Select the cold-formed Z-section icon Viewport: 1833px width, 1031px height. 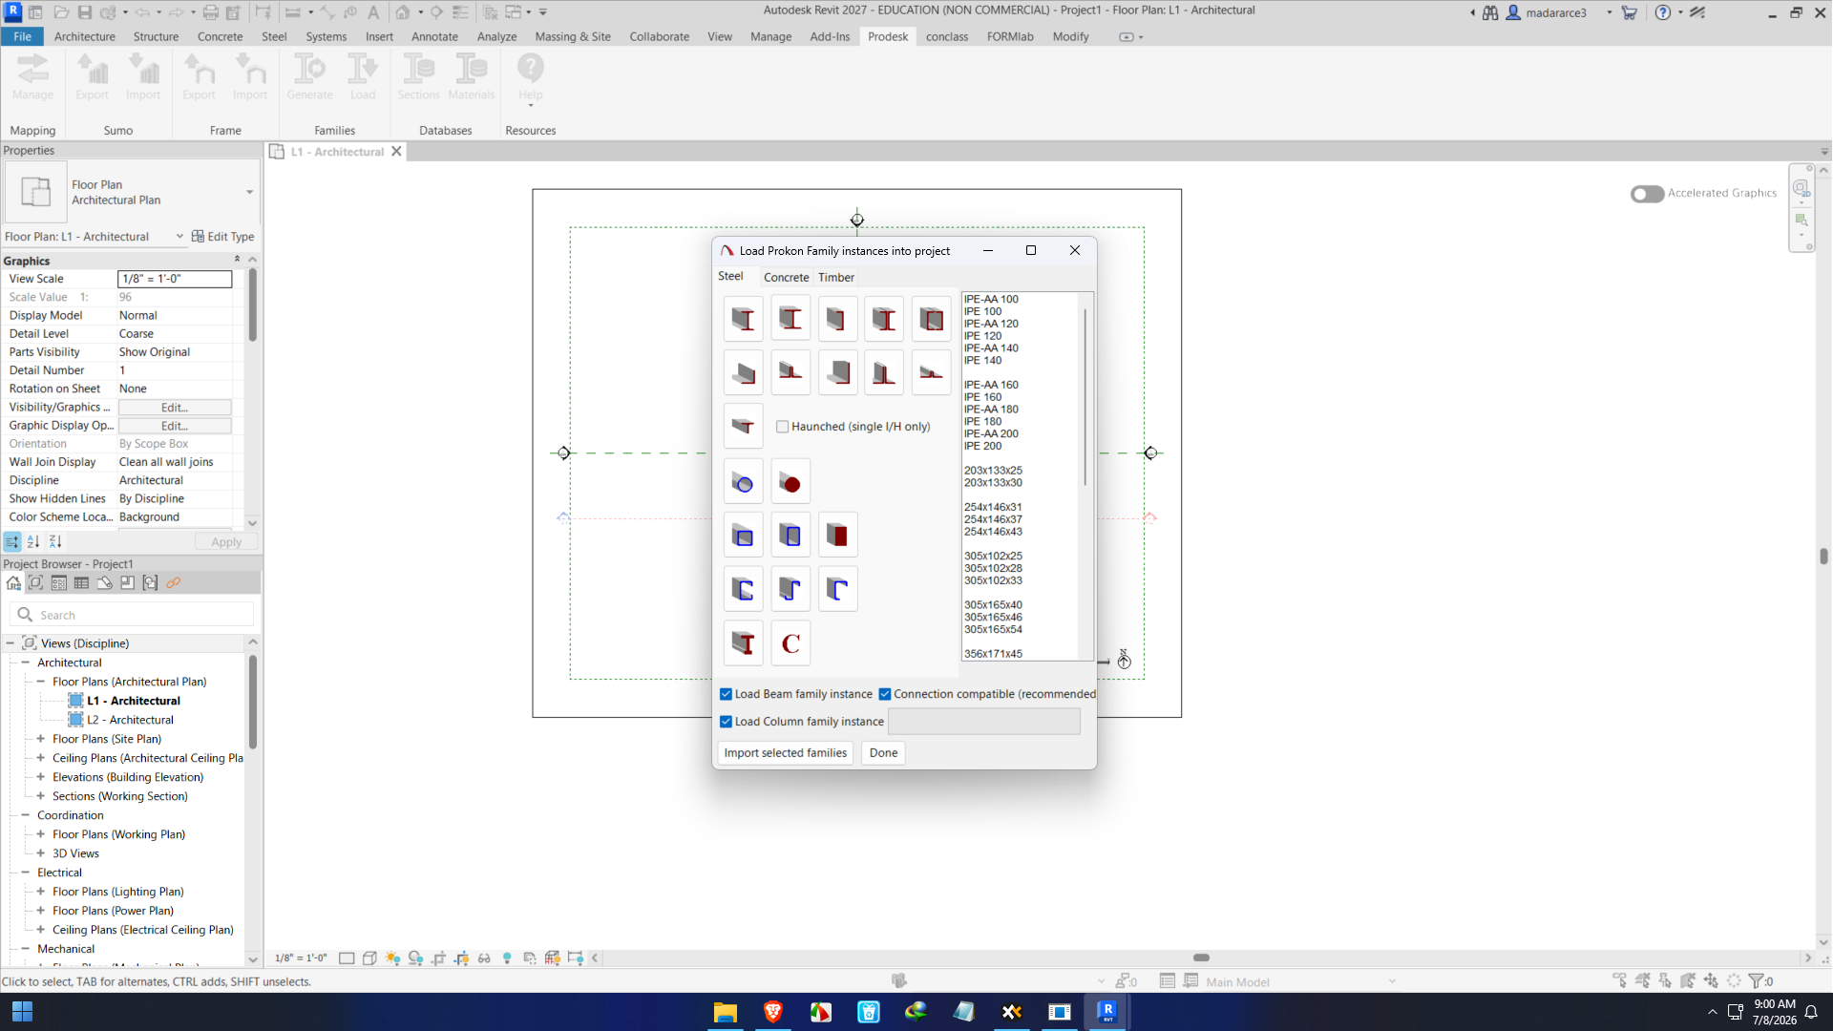tap(790, 590)
